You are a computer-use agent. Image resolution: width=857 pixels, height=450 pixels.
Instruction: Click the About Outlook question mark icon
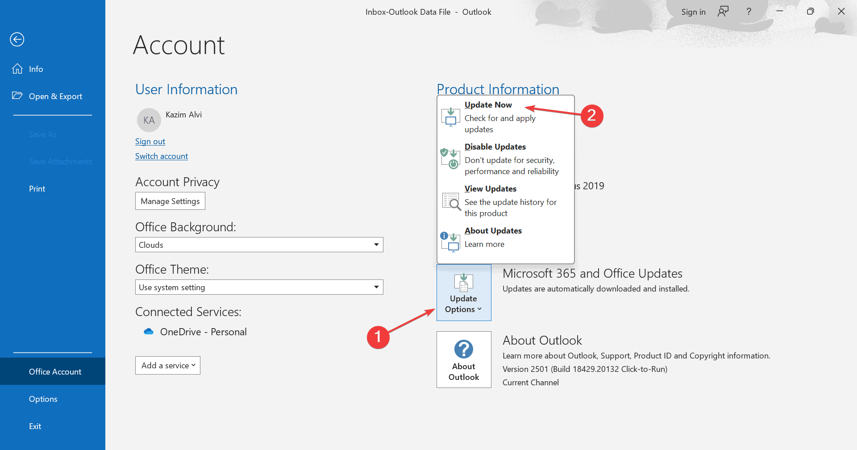click(464, 349)
